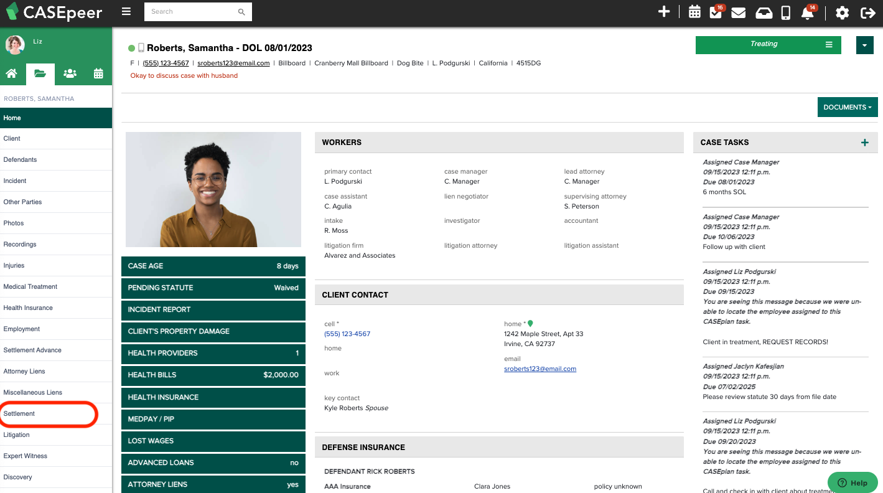Open the inbox tray icon

764,12
